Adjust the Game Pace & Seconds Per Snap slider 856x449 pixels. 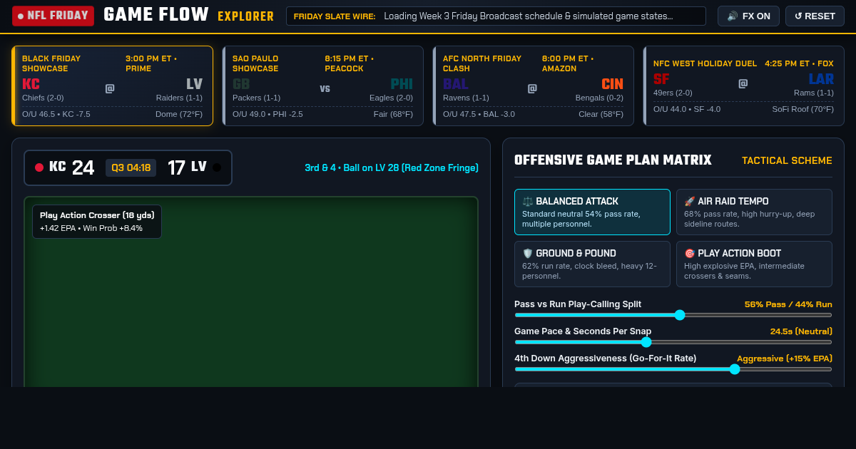click(673, 342)
